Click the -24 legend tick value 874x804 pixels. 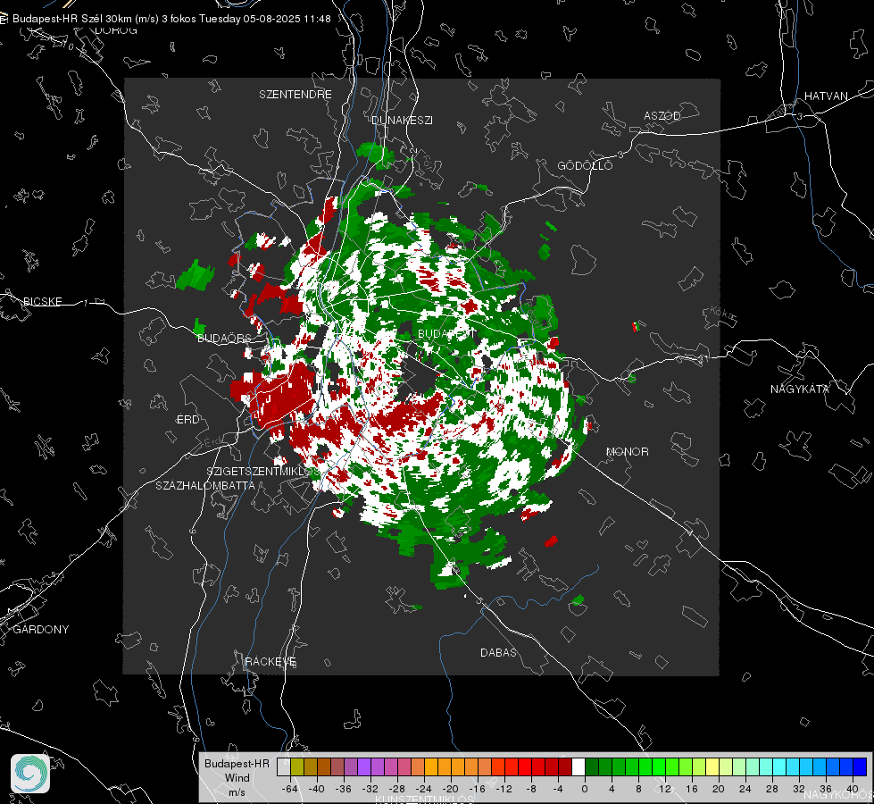tap(424, 789)
